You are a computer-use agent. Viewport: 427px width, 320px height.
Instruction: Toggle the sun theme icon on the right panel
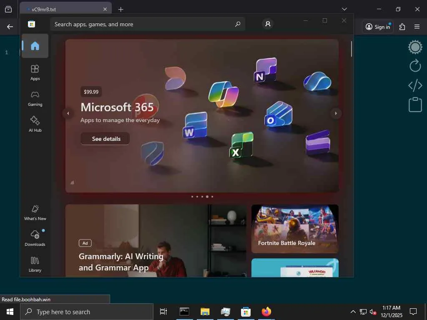[x=415, y=47]
